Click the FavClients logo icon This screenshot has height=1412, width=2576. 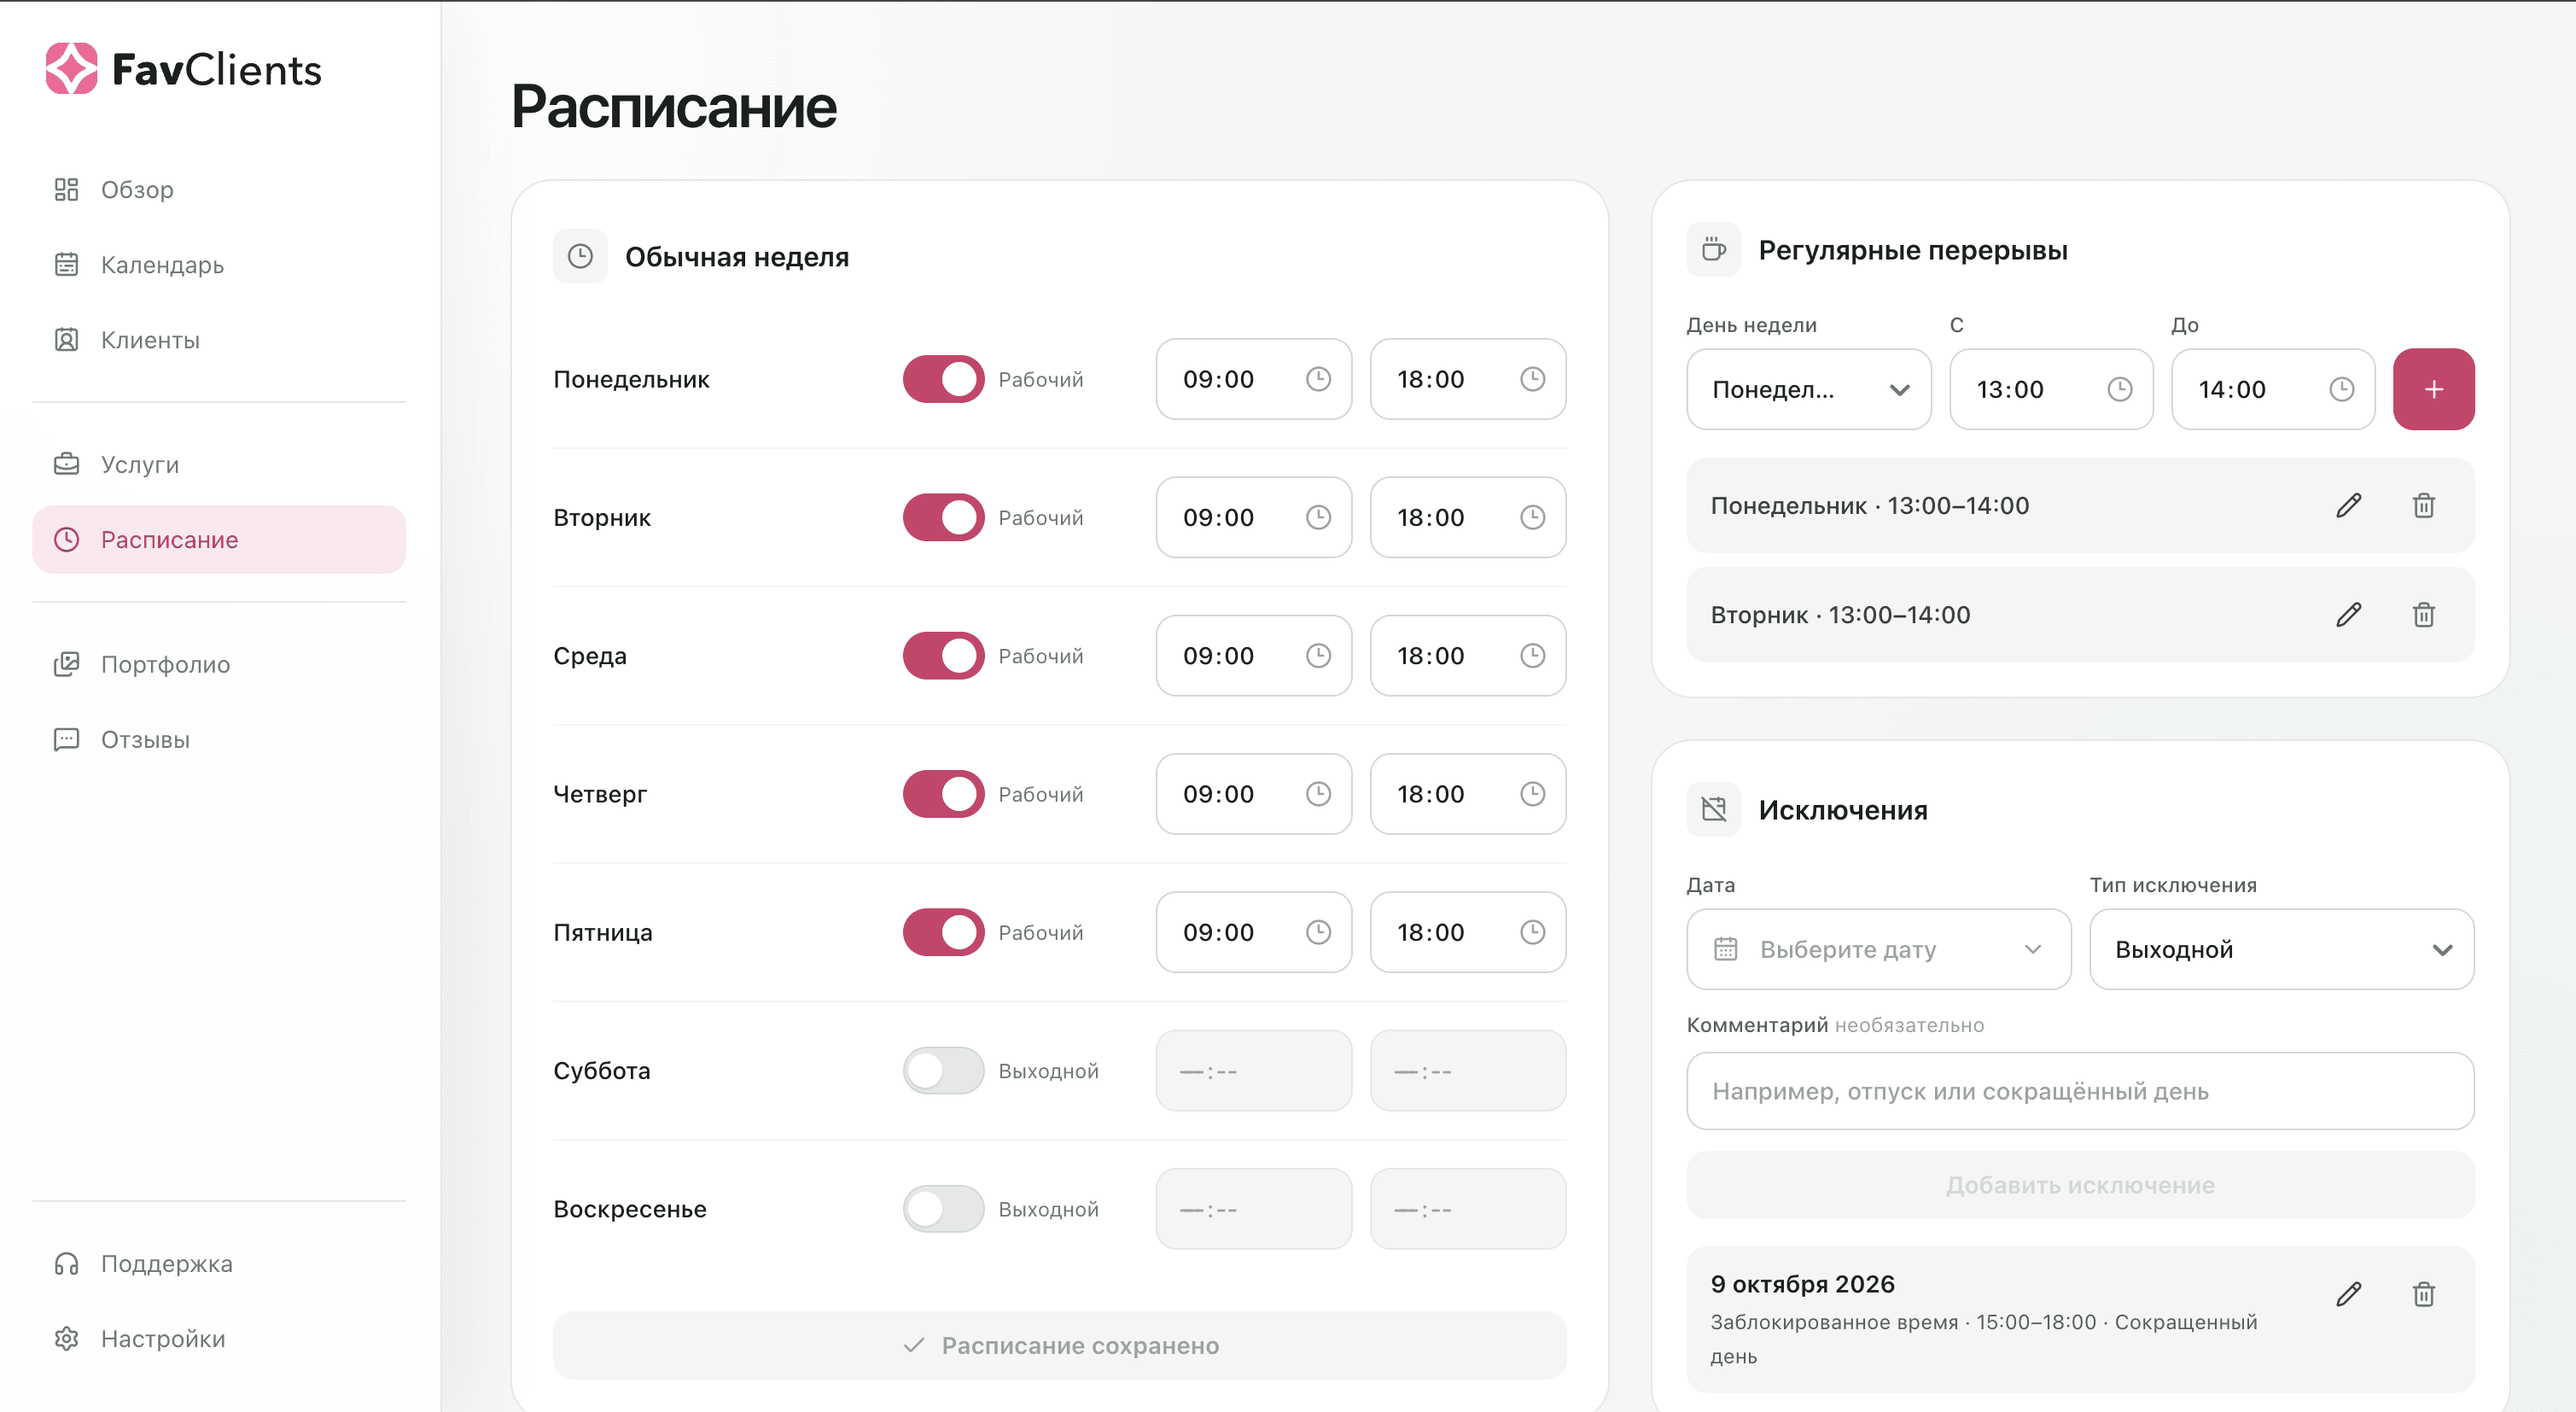(71, 68)
